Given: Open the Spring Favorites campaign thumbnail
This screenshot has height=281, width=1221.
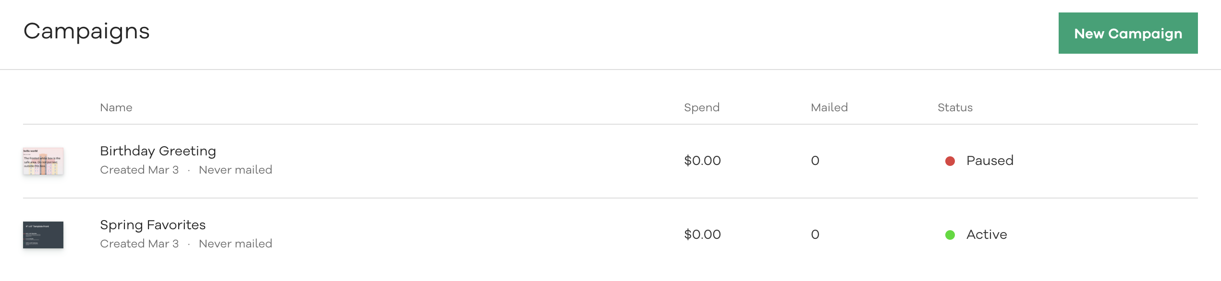Looking at the screenshot, I should (43, 235).
